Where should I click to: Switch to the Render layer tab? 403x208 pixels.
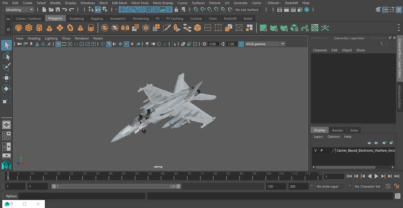(x=338, y=130)
